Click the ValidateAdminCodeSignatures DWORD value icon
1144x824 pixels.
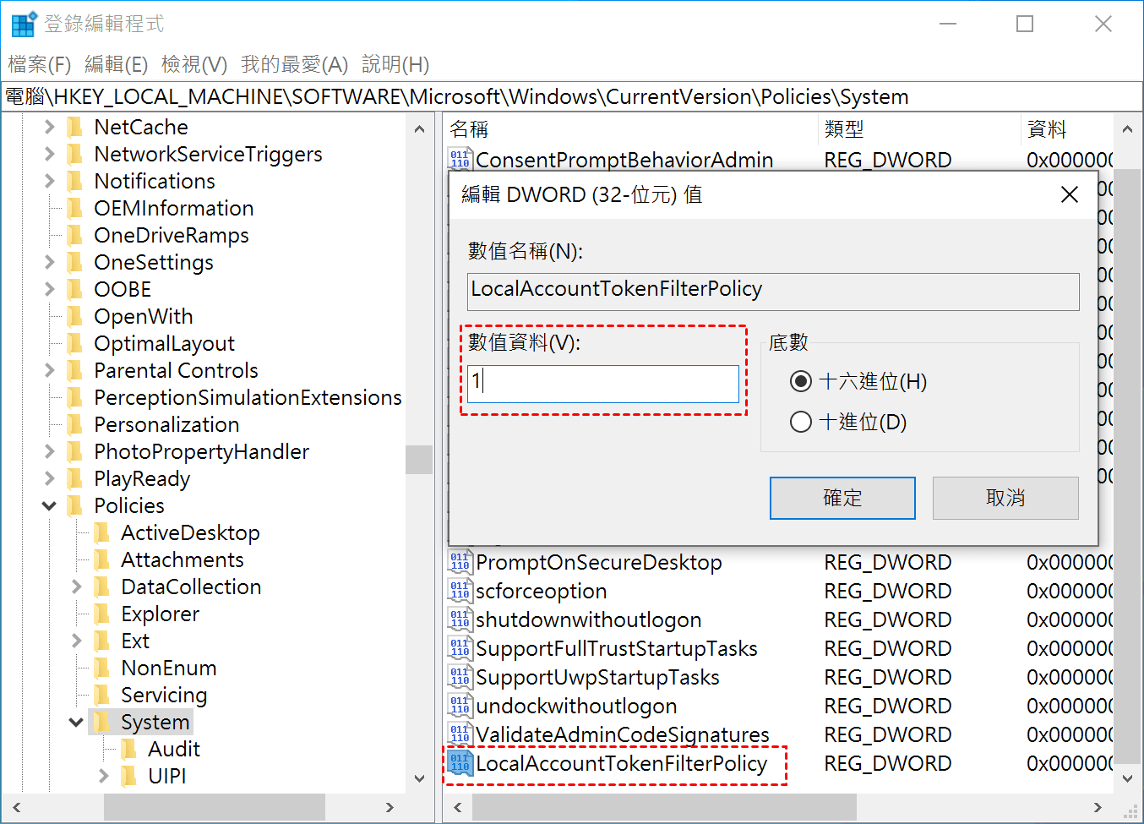(x=460, y=734)
